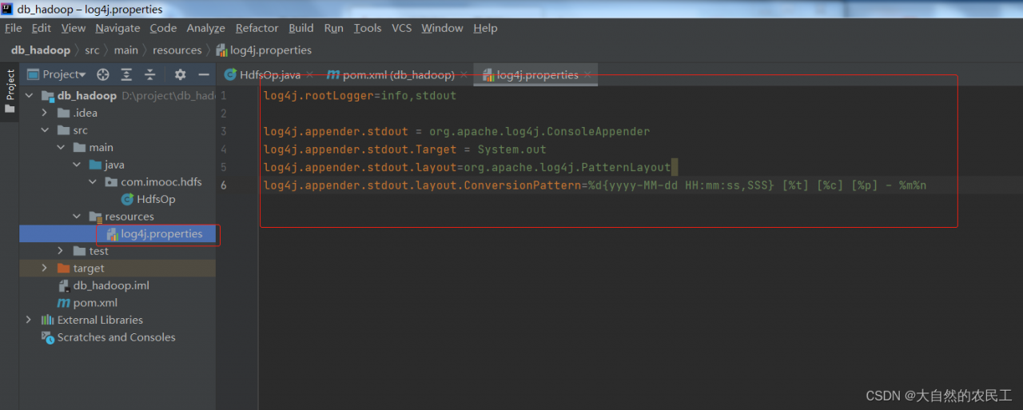
Task: Click the Project view window icon in header
Action: coord(34,74)
